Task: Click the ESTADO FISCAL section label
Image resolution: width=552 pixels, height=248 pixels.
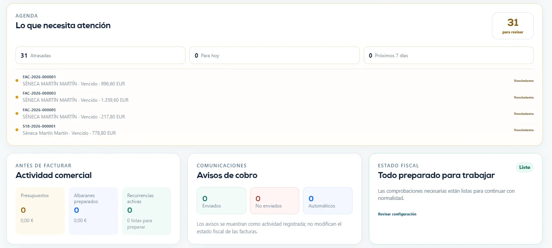Action: click(398, 166)
